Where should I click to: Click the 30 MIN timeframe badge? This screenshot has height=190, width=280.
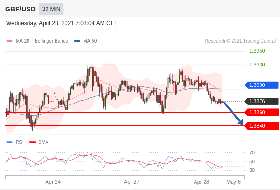click(x=51, y=9)
